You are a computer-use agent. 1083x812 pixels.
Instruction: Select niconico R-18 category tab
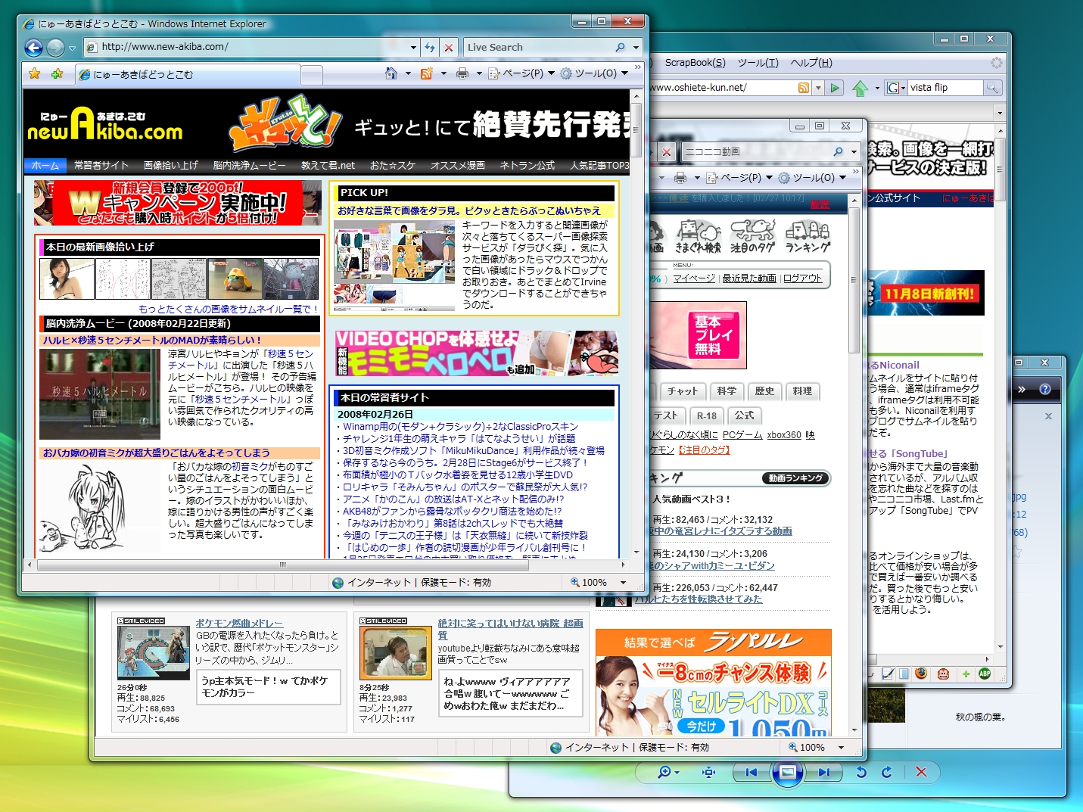pyautogui.click(x=707, y=415)
